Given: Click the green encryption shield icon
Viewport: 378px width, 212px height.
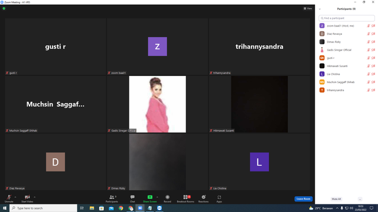Looking at the screenshot, I should click(x=4, y=8).
